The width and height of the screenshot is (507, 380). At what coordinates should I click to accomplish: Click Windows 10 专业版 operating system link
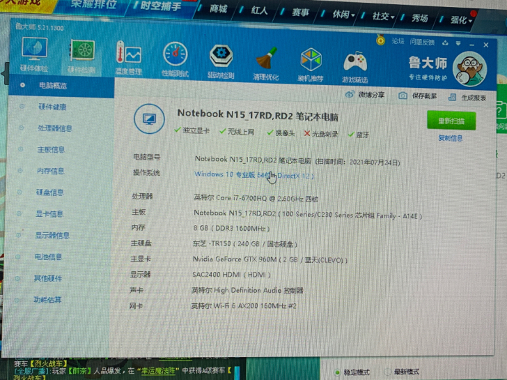pyautogui.click(x=254, y=175)
